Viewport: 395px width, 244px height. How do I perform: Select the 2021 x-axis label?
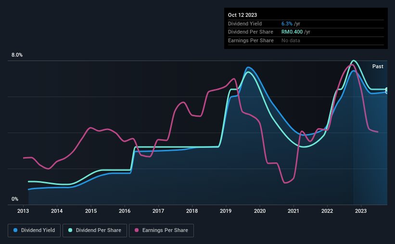point(293,211)
